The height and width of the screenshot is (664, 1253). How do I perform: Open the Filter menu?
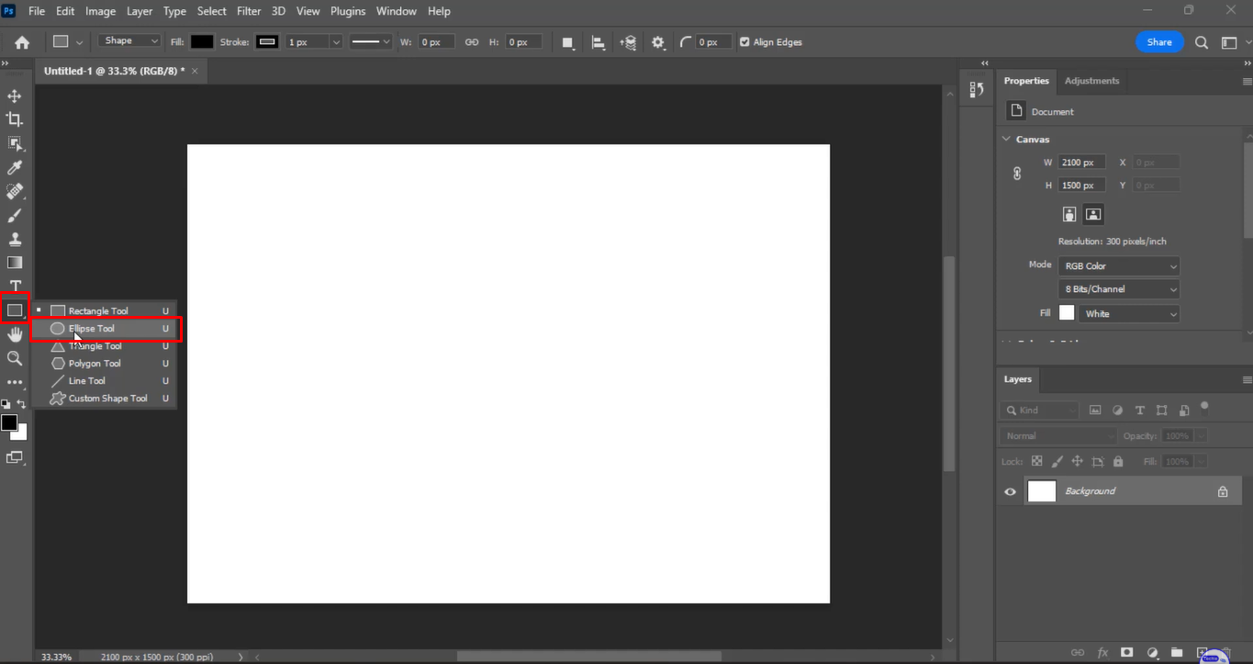pyautogui.click(x=248, y=10)
